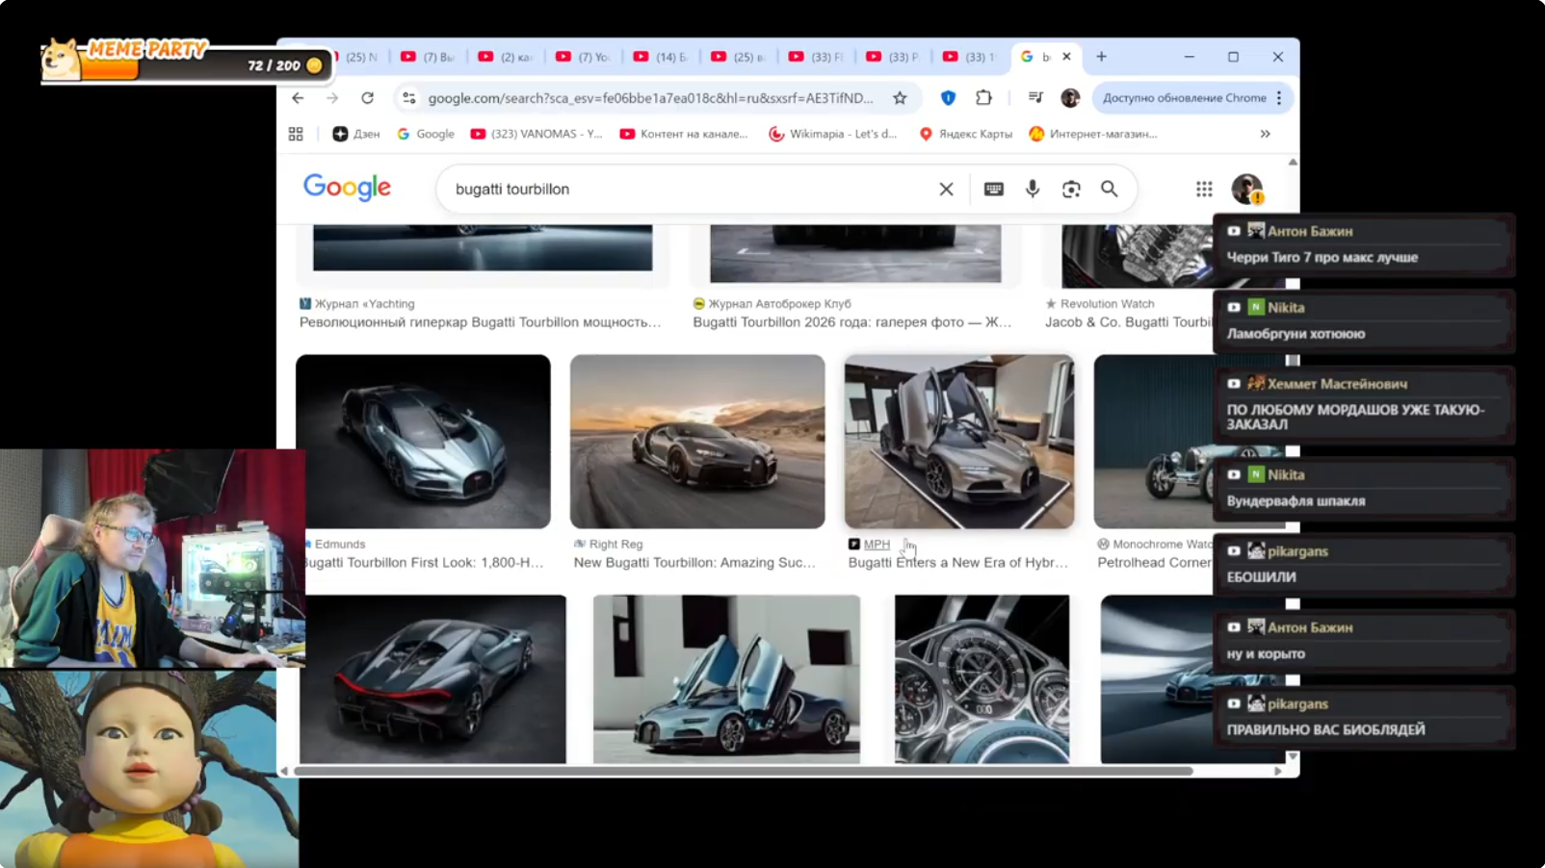Screen dimensions: 1545x868
Task: Open the Google account avatar
Action: click(1246, 190)
